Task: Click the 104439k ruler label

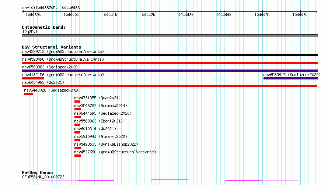Action: click(x=33, y=15)
